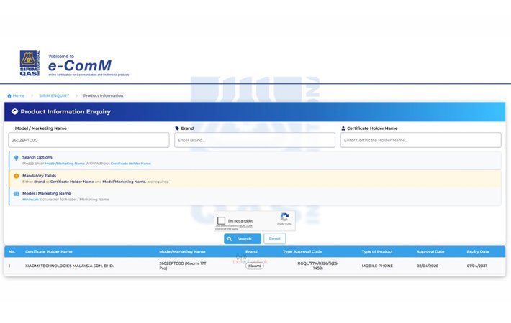Select the Product Information breadcrumb item
The image size is (511, 323).
(x=103, y=95)
